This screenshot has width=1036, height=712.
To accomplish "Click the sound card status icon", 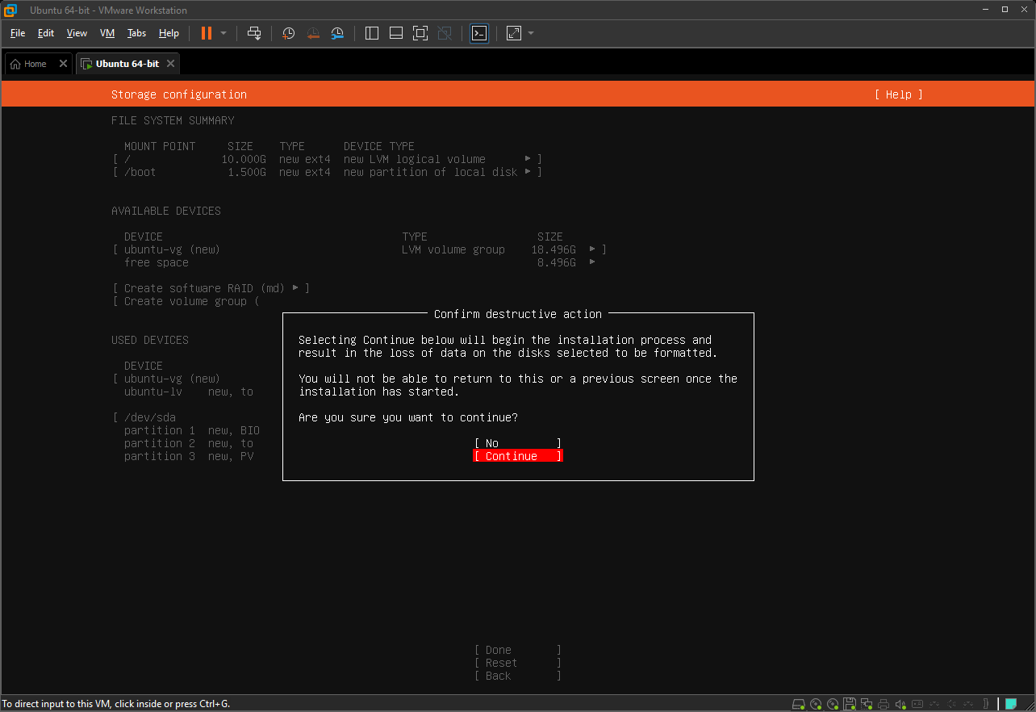I will (x=901, y=704).
